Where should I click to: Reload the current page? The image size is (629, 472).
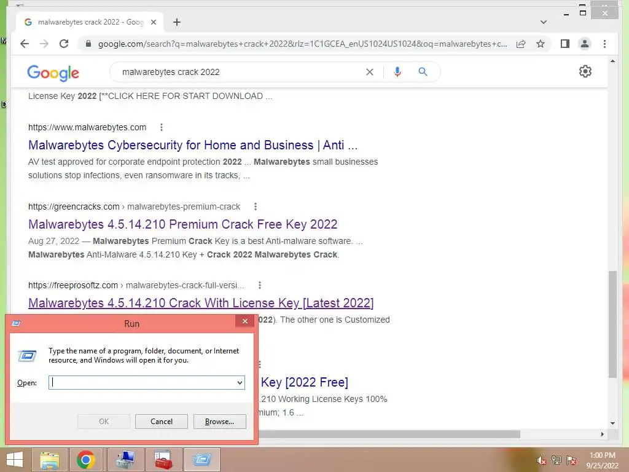click(64, 44)
